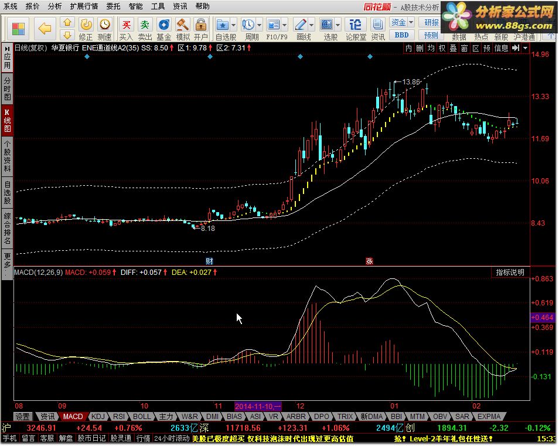Click the 设置 settings button
The height and width of the screenshot is (446, 559).
point(23,417)
